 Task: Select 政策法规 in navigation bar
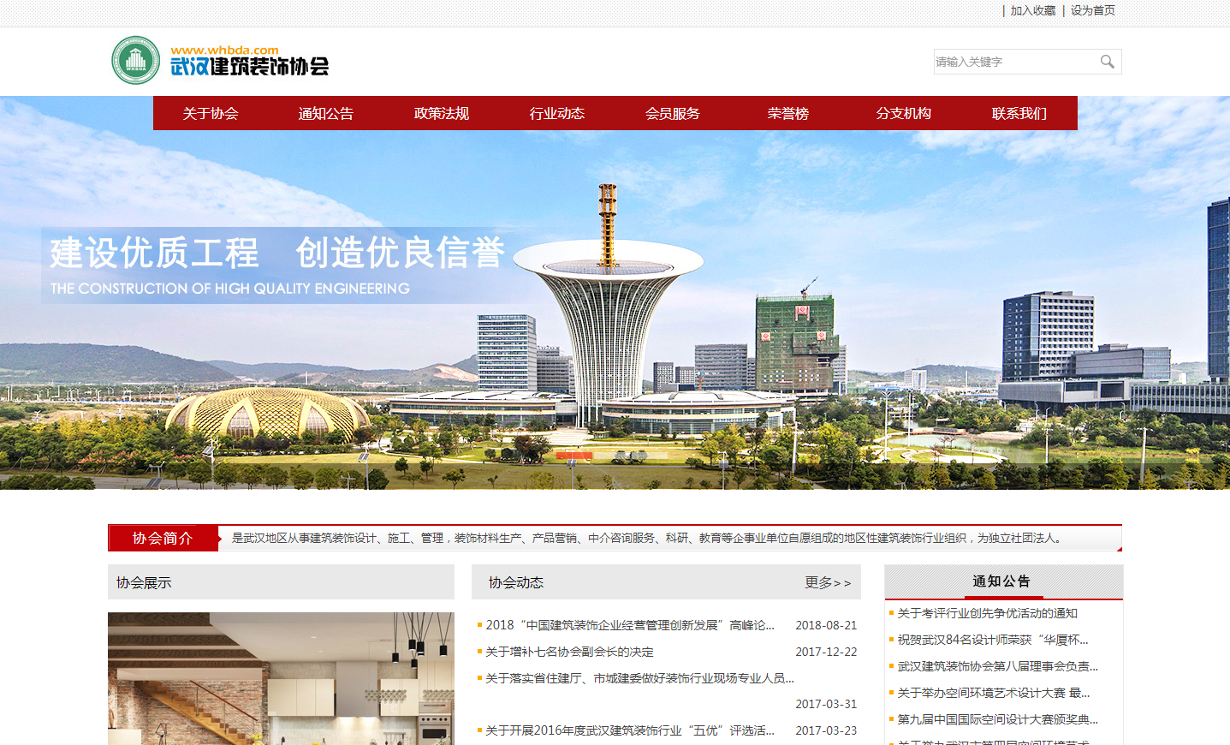[442, 113]
